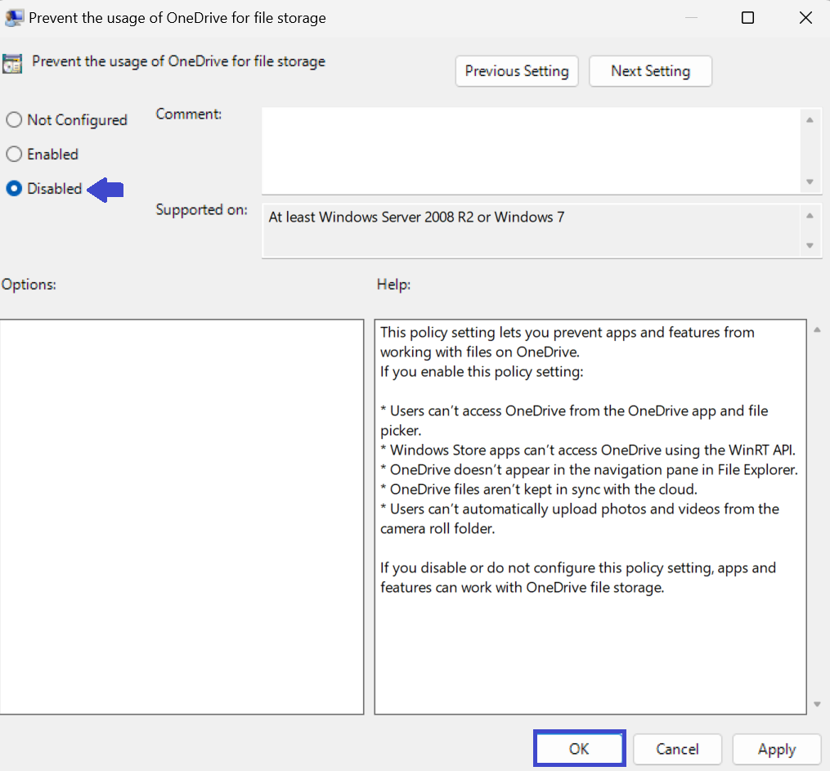The height and width of the screenshot is (771, 830).
Task: Click the Comment box scroll down arrow
Action: tap(810, 182)
